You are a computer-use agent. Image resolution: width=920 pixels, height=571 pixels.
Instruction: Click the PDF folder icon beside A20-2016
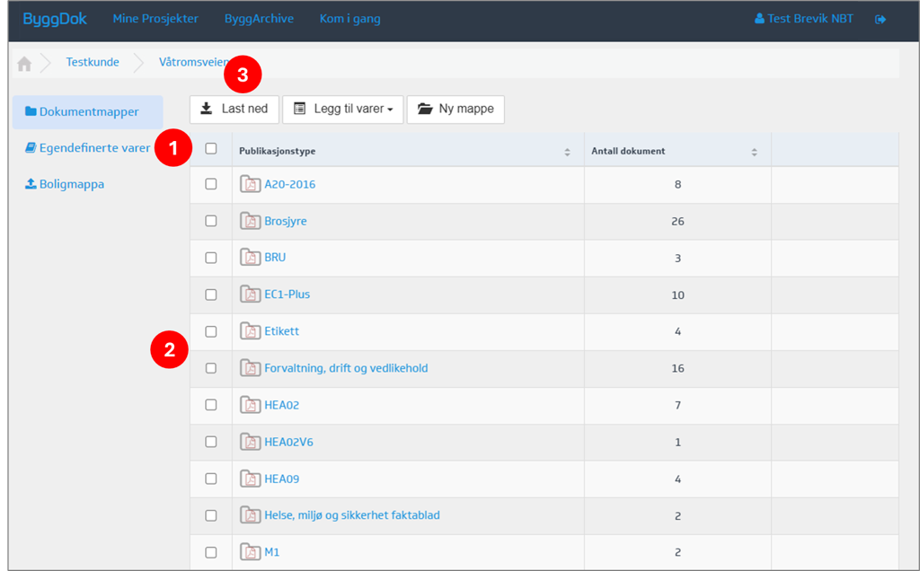pyautogui.click(x=249, y=184)
